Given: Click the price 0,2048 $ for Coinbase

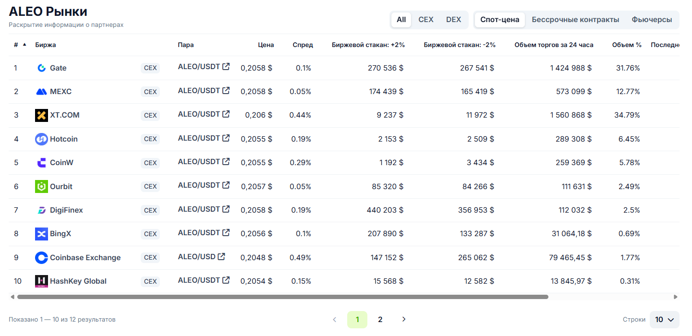Looking at the screenshot, I should coord(256,258).
